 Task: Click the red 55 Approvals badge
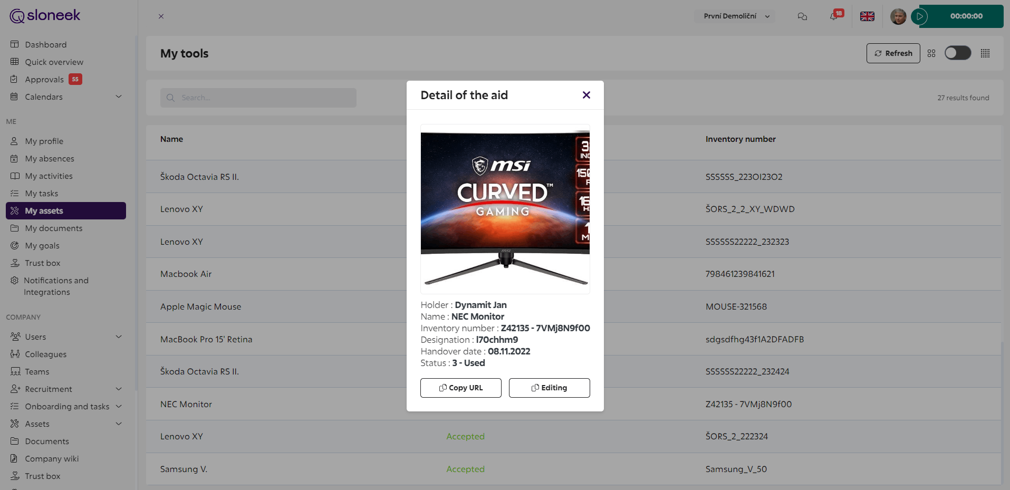(75, 80)
